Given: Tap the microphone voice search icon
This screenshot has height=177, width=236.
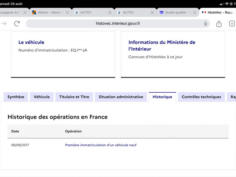Looking at the screenshot, I should point(205,24).
